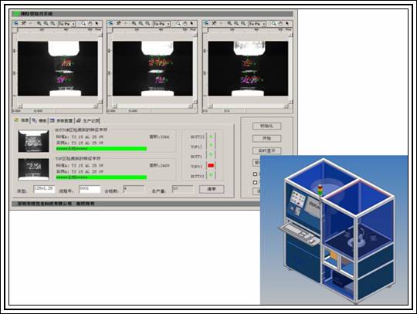
Task: Select the magnifier tool in right viewer toolbar
Action: [x=273, y=24]
